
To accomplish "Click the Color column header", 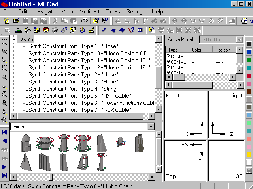I will coord(201,50).
